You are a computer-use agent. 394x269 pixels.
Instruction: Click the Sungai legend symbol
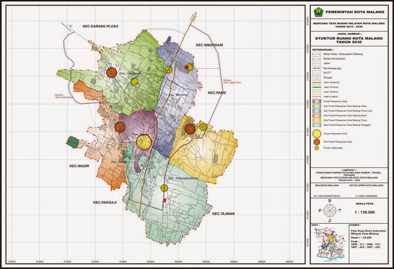pyautogui.click(x=317, y=78)
